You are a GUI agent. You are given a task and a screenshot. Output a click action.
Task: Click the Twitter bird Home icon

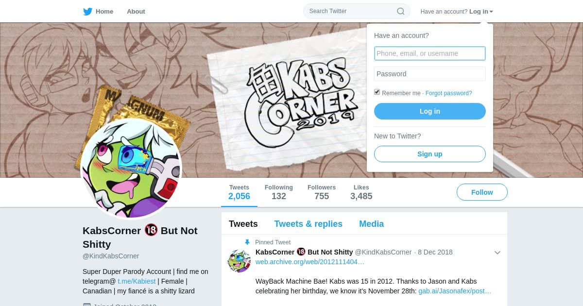[x=87, y=11]
